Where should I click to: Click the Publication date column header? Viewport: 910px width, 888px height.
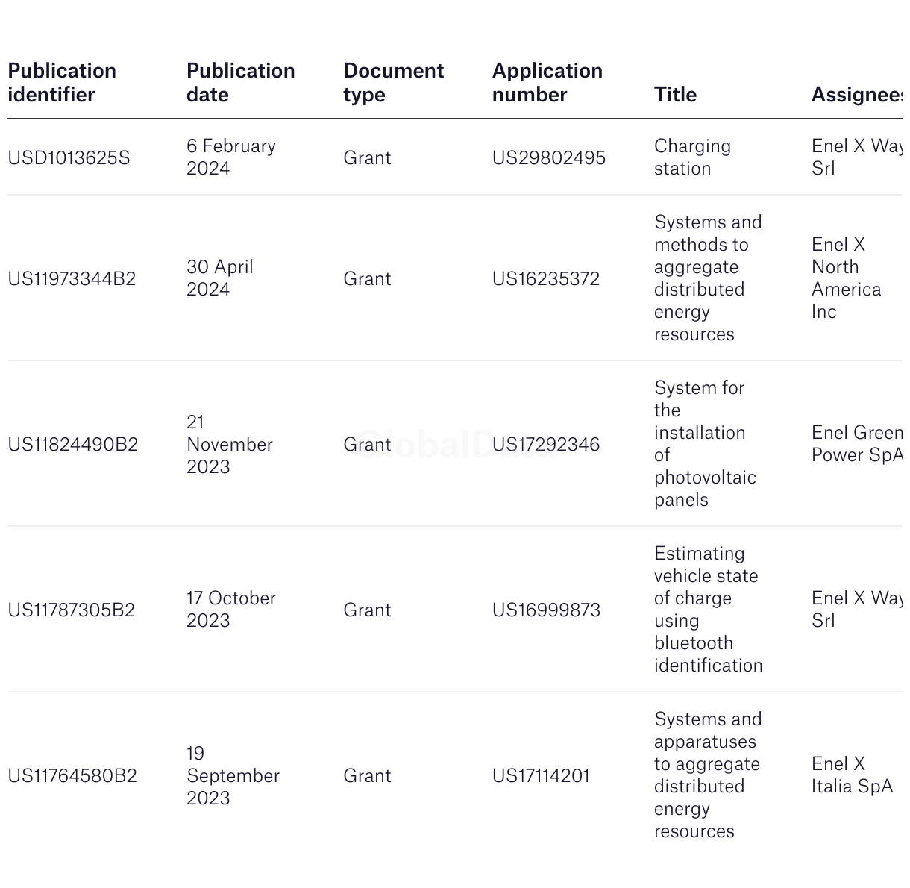point(240,83)
